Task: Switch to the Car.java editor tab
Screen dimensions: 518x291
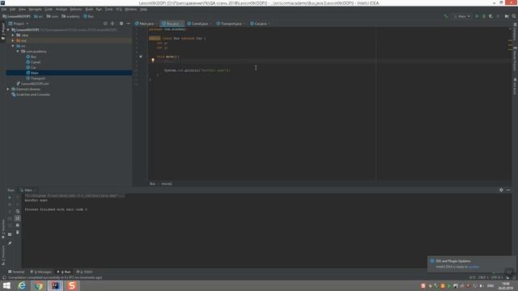Action: (260, 23)
